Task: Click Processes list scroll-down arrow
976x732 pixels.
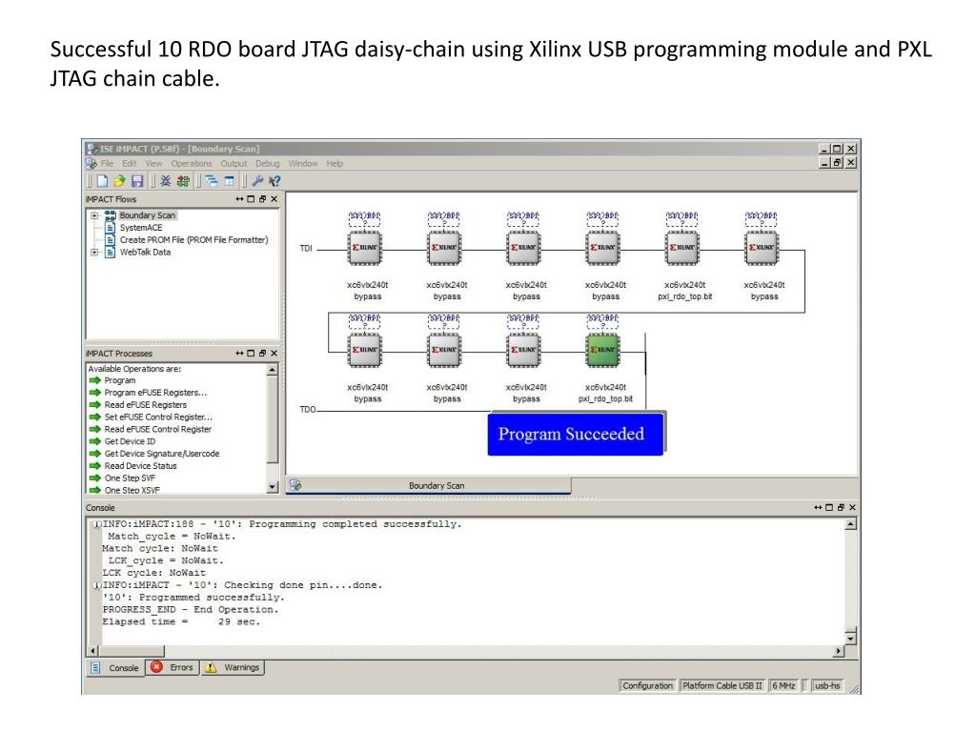Action: pos(272,487)
